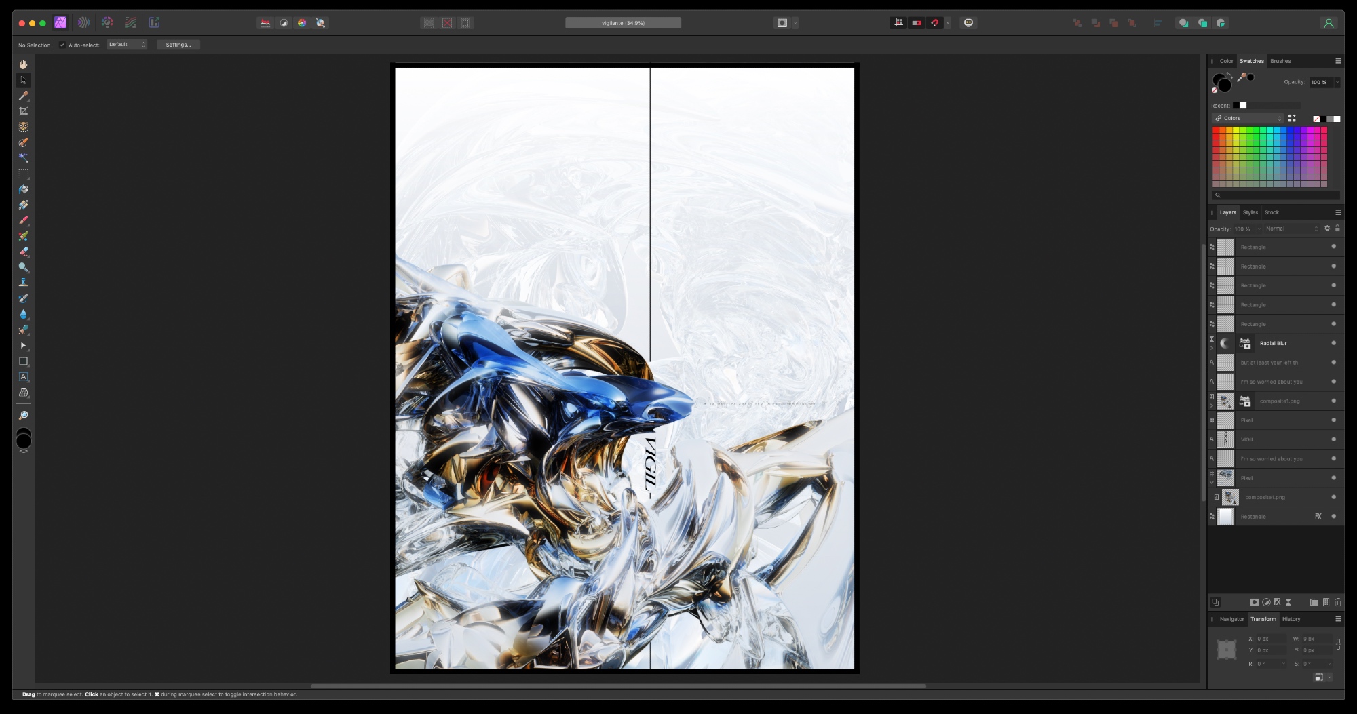The image size is (1357, 714).
Task: Toggle the Auto-select checkbox
Action: (x=62, y=45)
